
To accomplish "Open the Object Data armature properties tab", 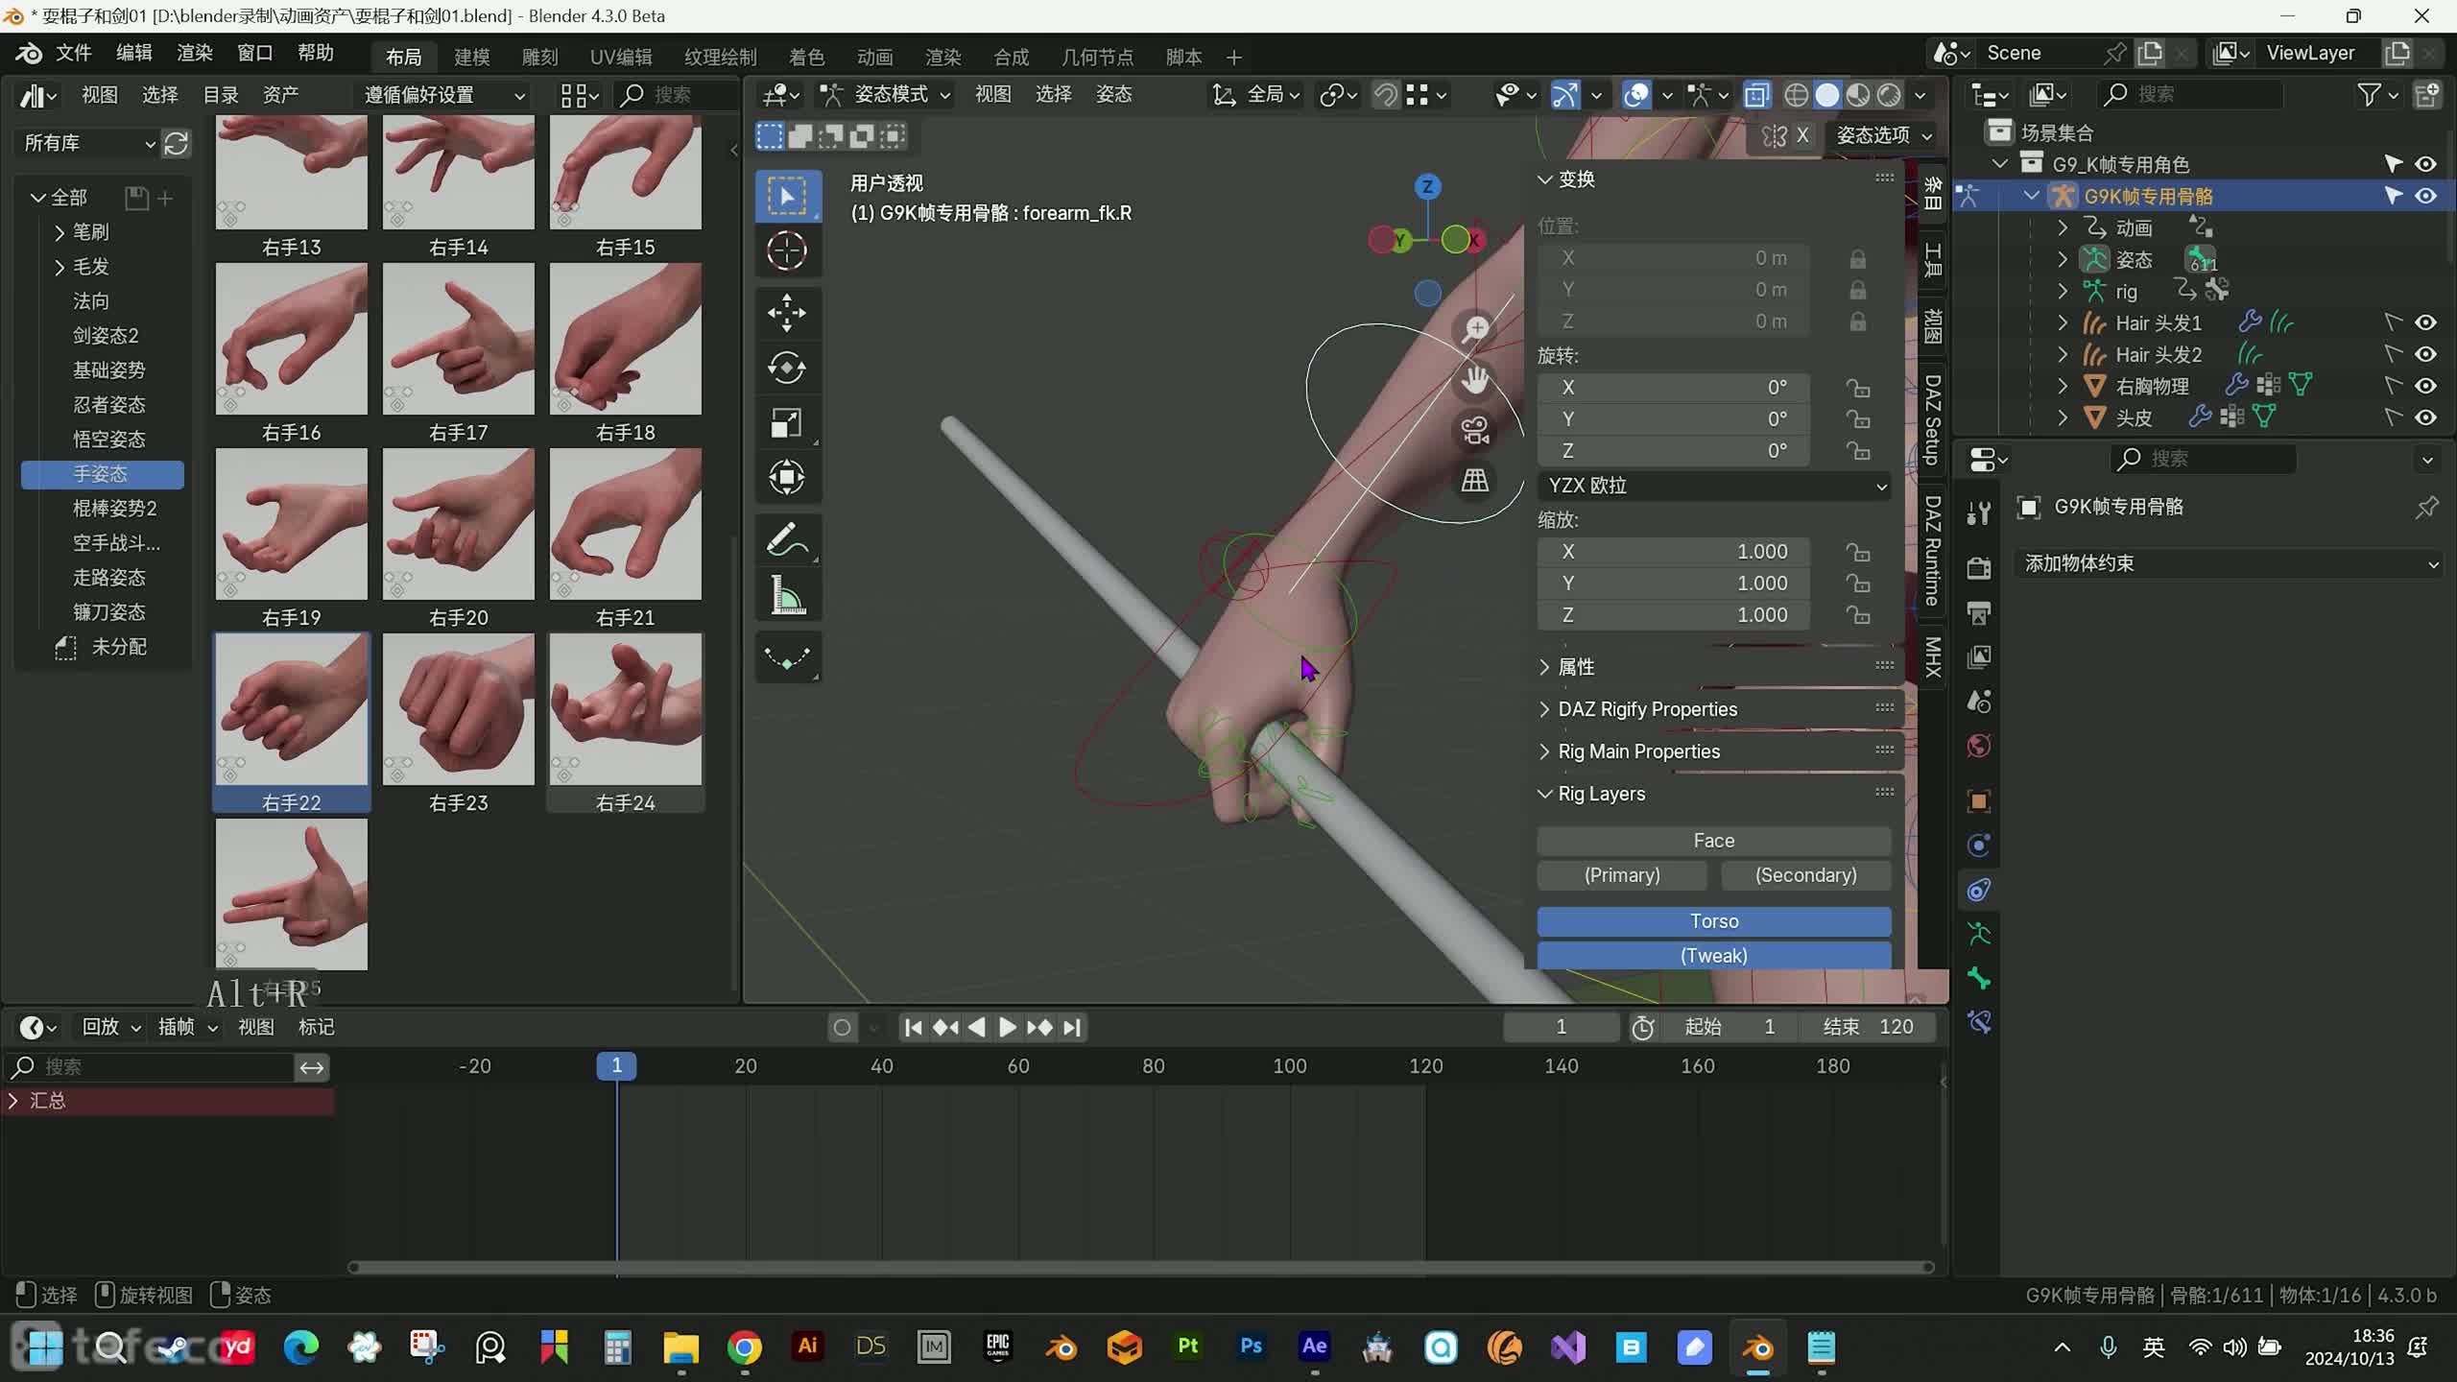I will click(1979, 934).
